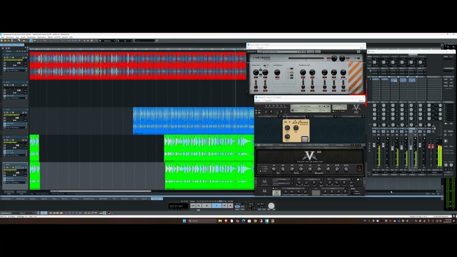The image size is (457, 257).
Task: Solo track 1 in the track header
Action: 5,57
